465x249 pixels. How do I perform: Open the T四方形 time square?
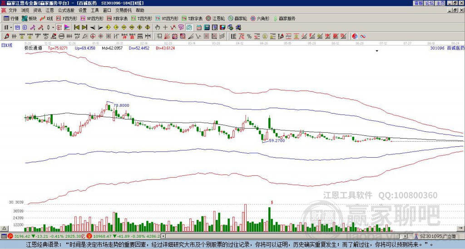click(x=142, y=18)
